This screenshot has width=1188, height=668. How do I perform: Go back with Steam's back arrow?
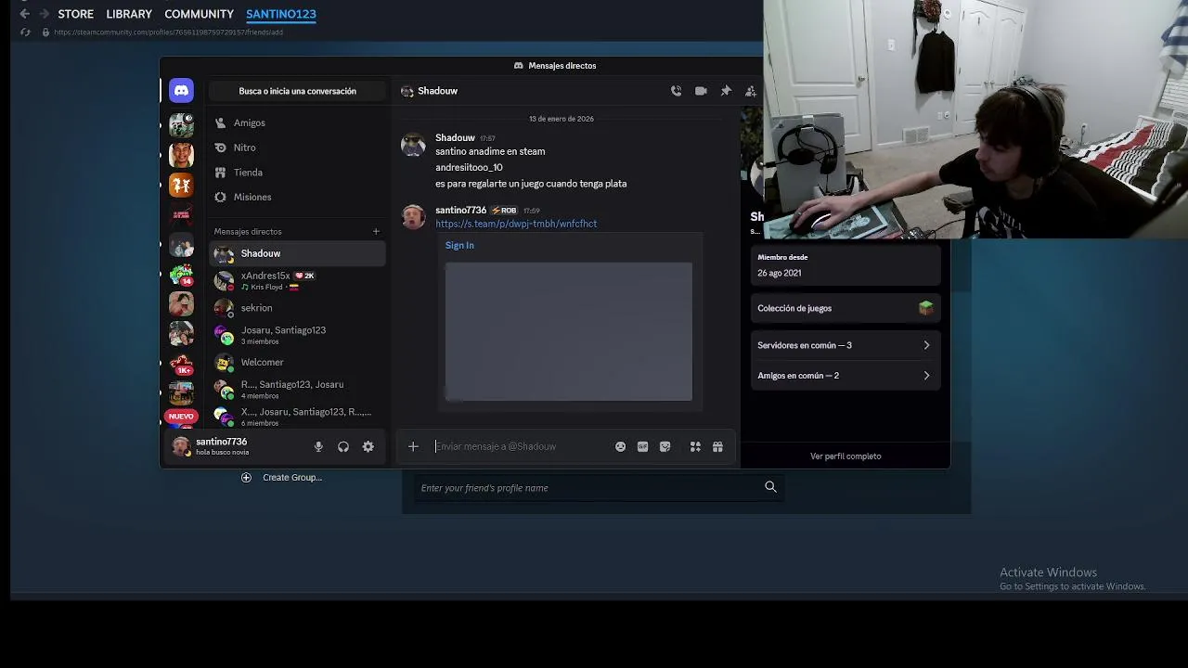pyautogui.click(x=24, y=14)
